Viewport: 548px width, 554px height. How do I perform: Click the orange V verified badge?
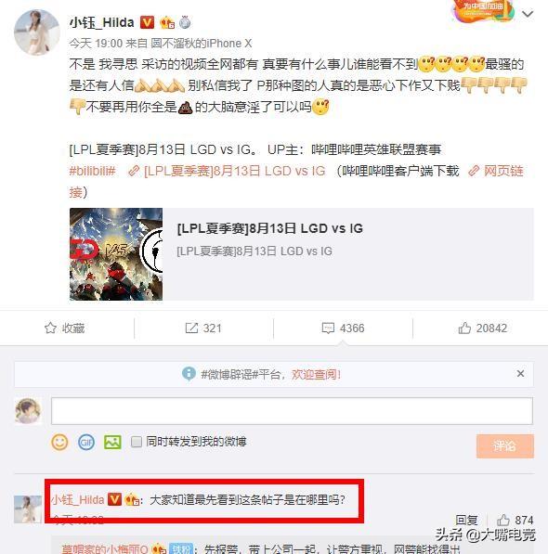point(147,22)
